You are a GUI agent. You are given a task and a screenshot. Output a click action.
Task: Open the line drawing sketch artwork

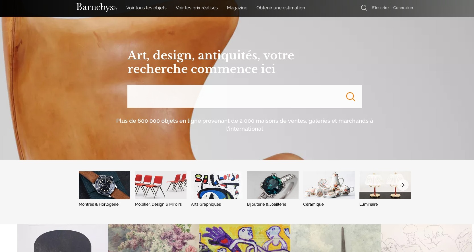[427, 238]
